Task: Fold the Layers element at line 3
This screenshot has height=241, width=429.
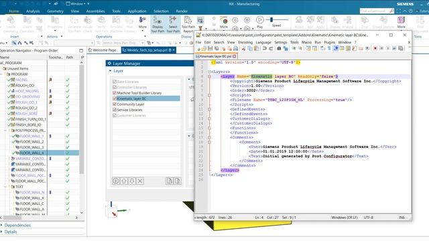Action: point(209,72)
